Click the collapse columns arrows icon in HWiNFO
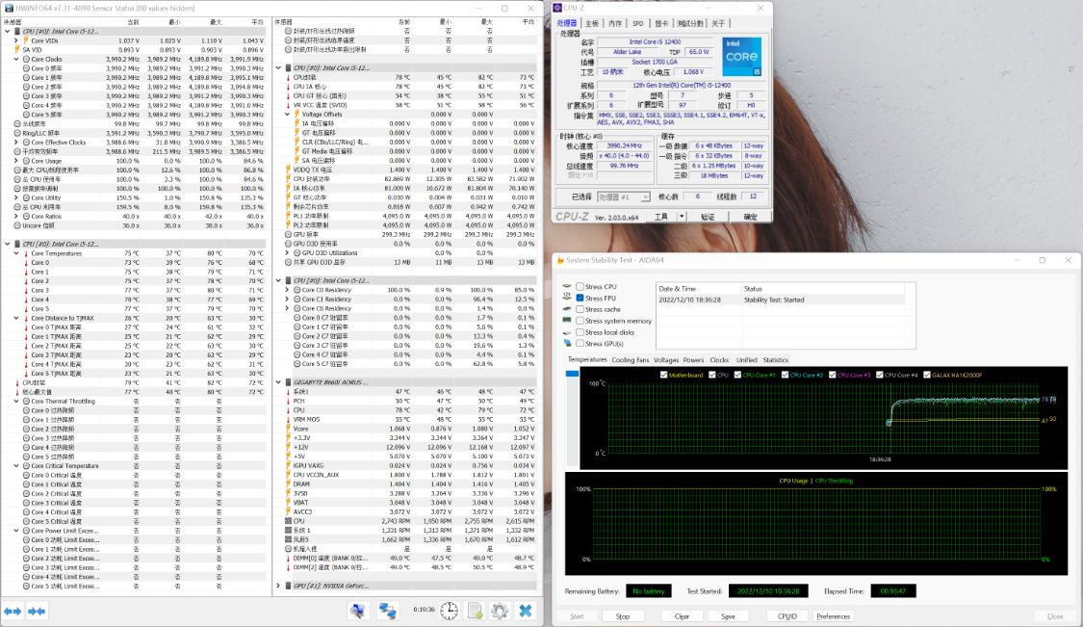Screen dimensions: 1083x627 [x=37, y=611]
